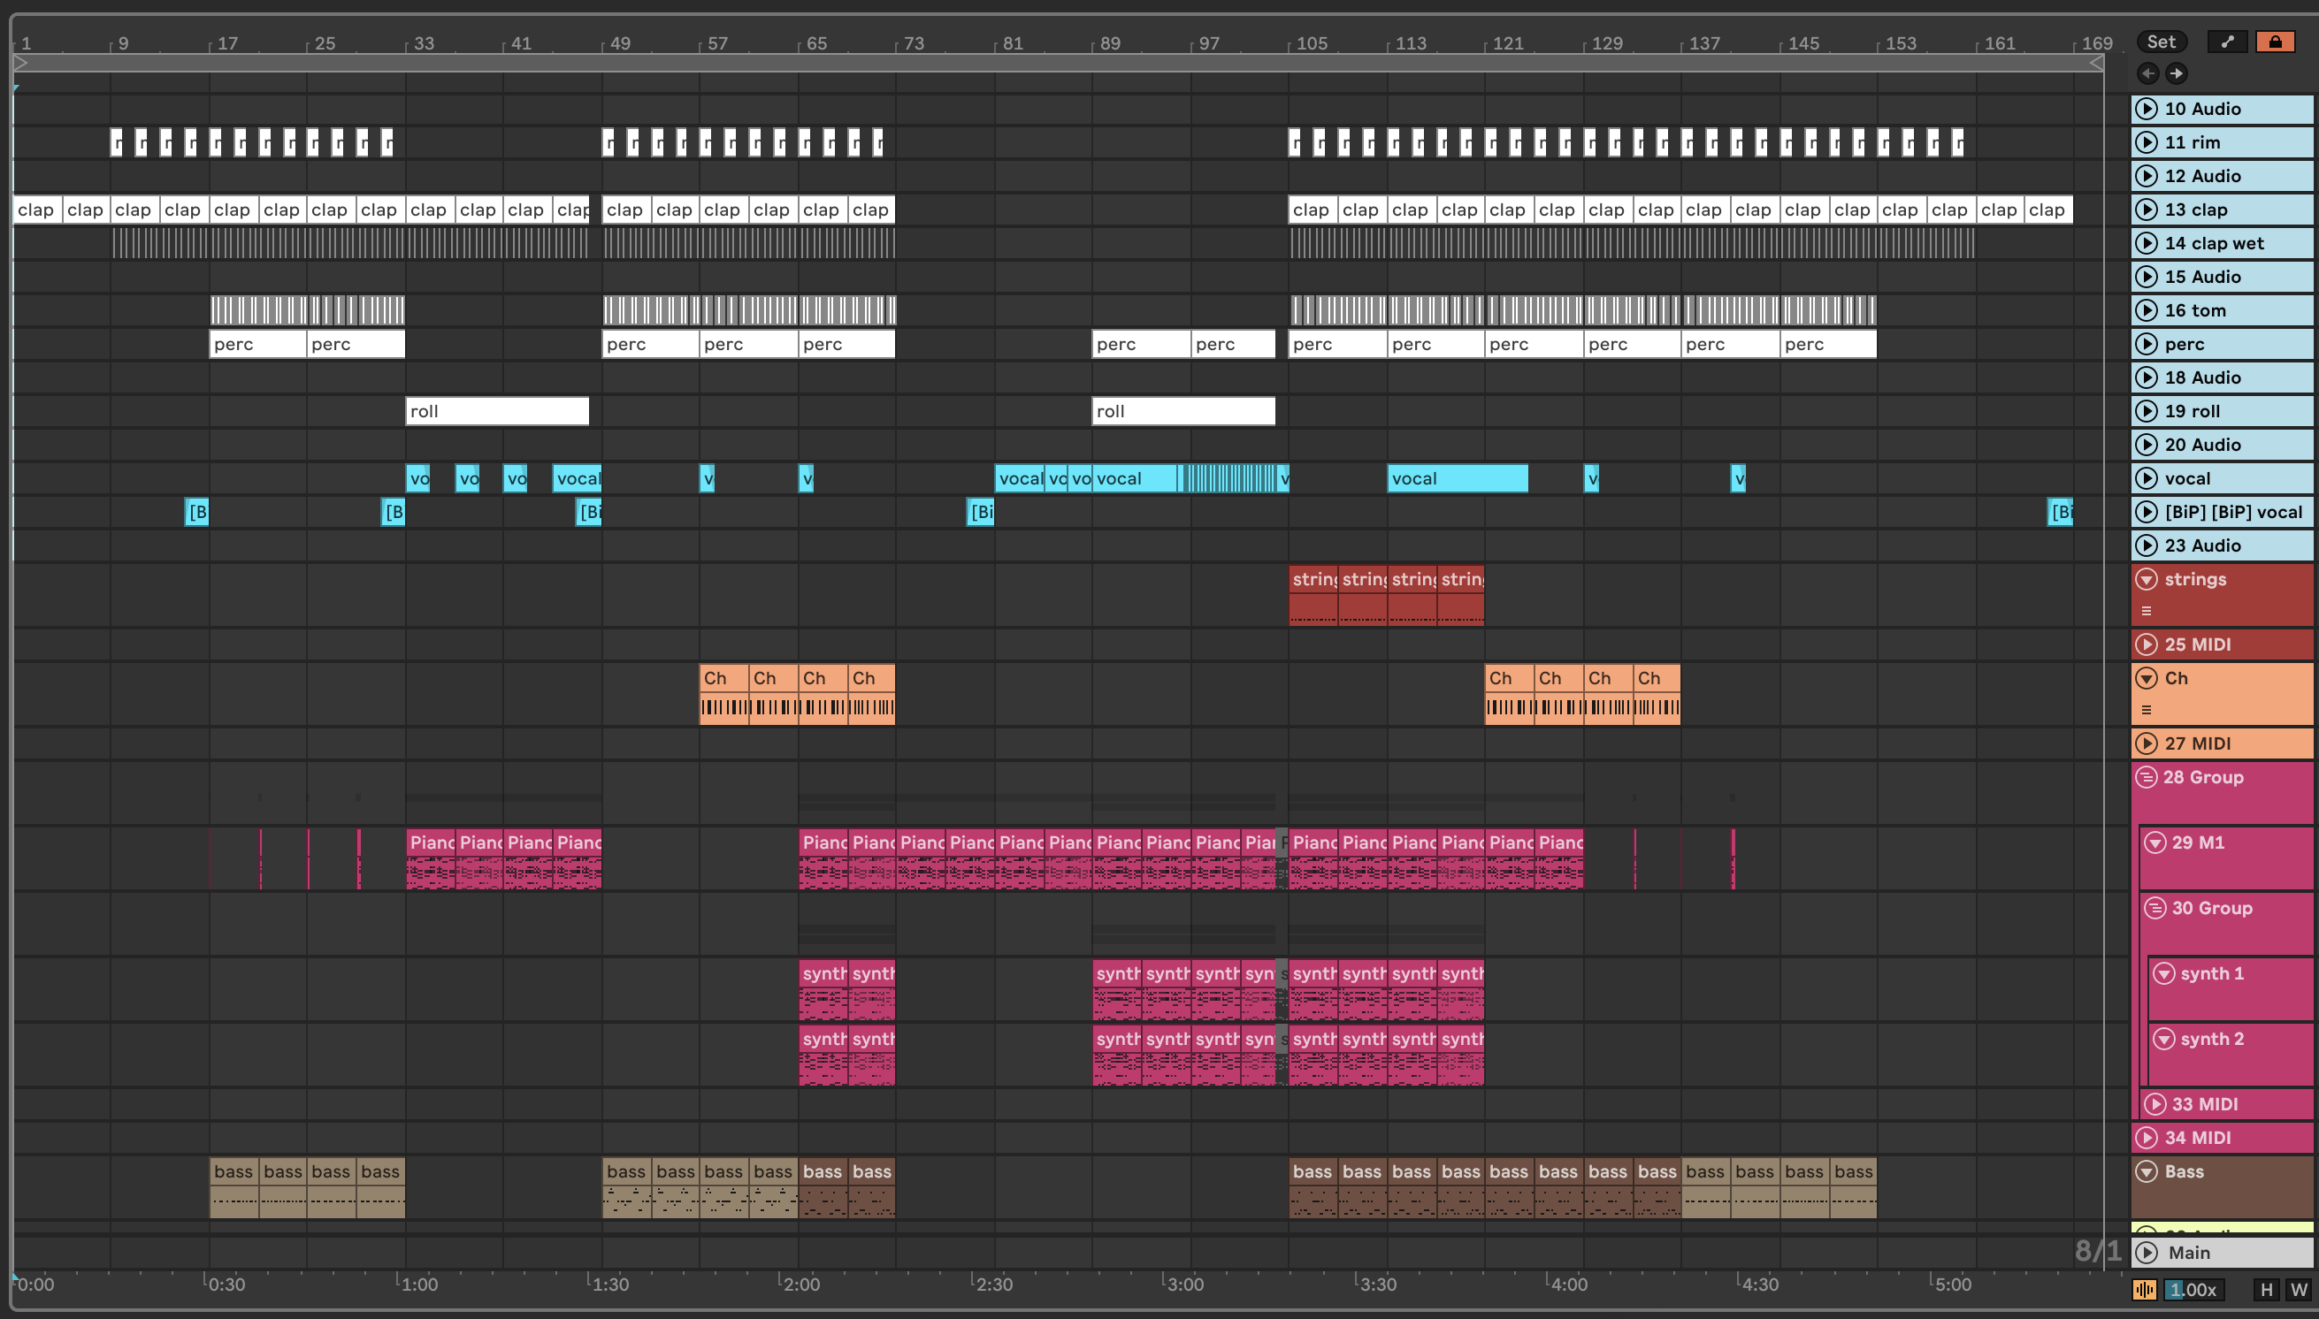Select the long vocal clip at bar 113

1457,478
